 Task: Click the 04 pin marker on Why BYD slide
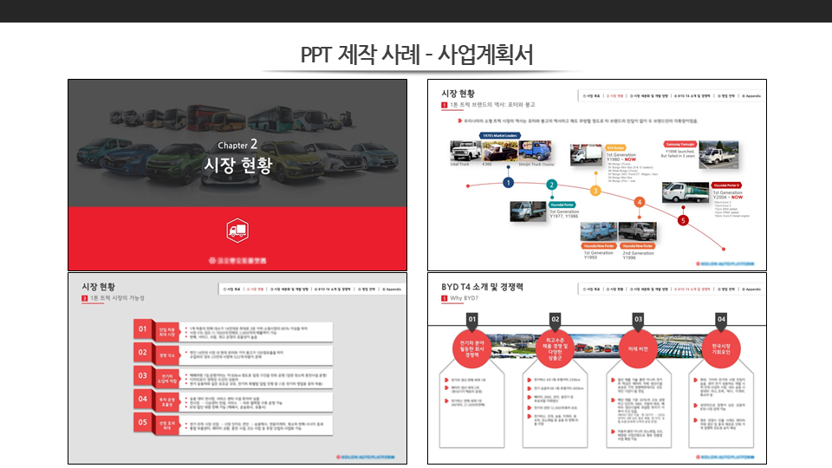(722, 320)
